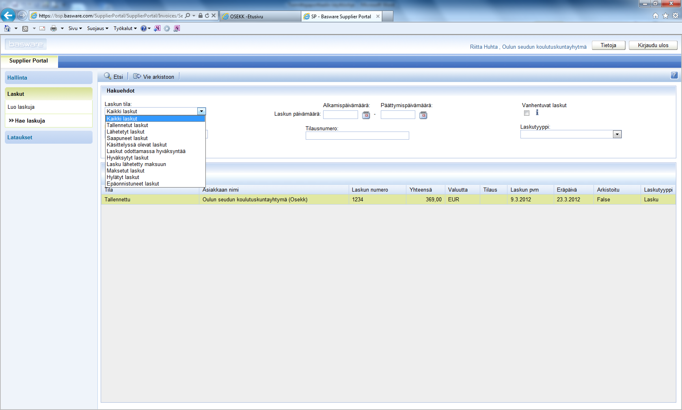Image resolution: width=682 pixels, height=410 pixels.
Task: Collapse the Laskun tila combo box arrow
Action: [x=201, y=111]
